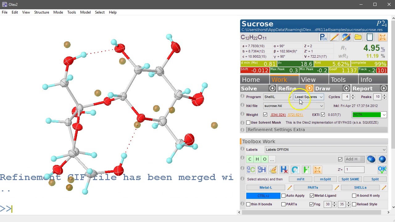Toggle the checkbox beside Add H
Image resolution: width=395 pixels, height=222 pixels.
click(x=340, y=159)
